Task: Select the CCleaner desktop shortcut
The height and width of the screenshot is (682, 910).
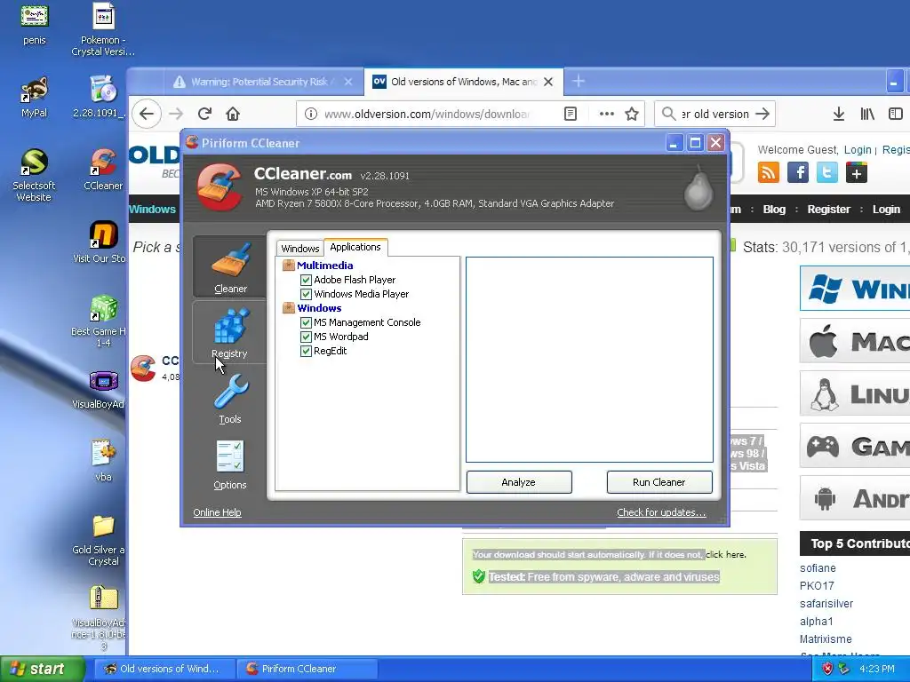Action: 103,170
